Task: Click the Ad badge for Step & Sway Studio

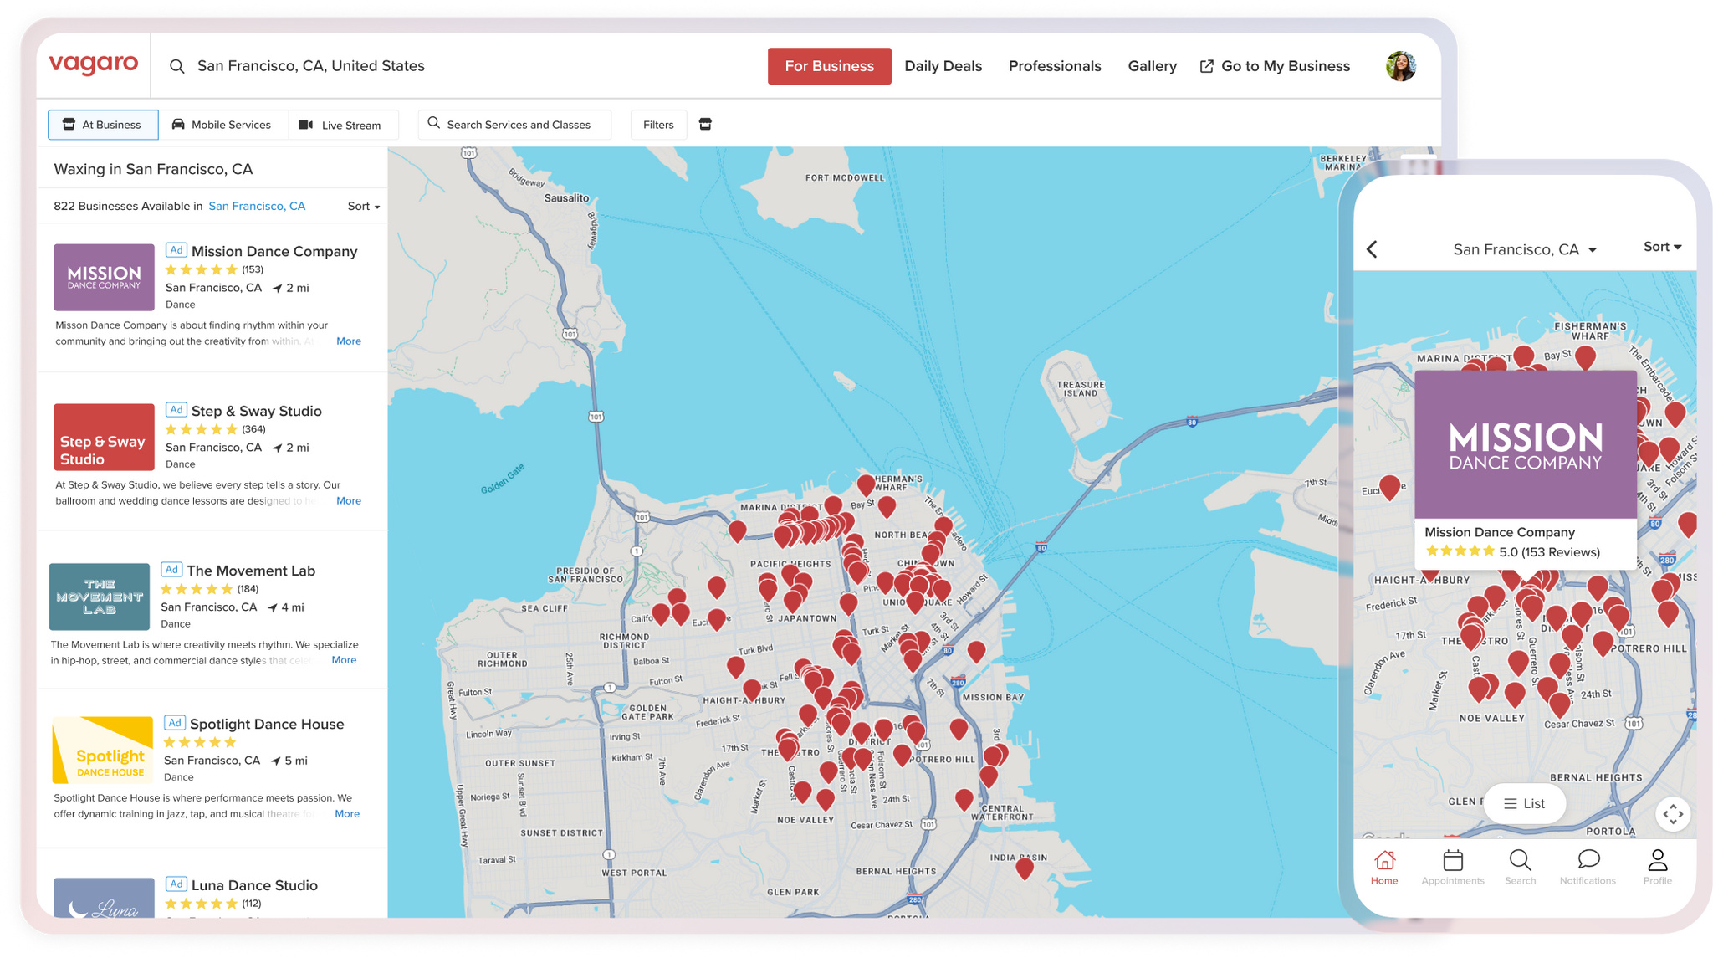Action: pyautogui.click(x=176, y=410)
